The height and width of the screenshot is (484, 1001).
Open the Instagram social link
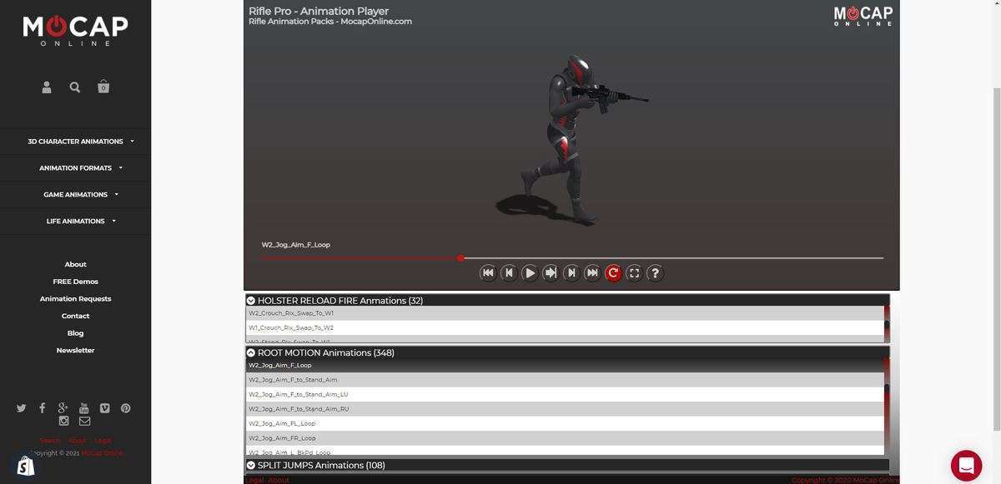(x=63, y=421)
